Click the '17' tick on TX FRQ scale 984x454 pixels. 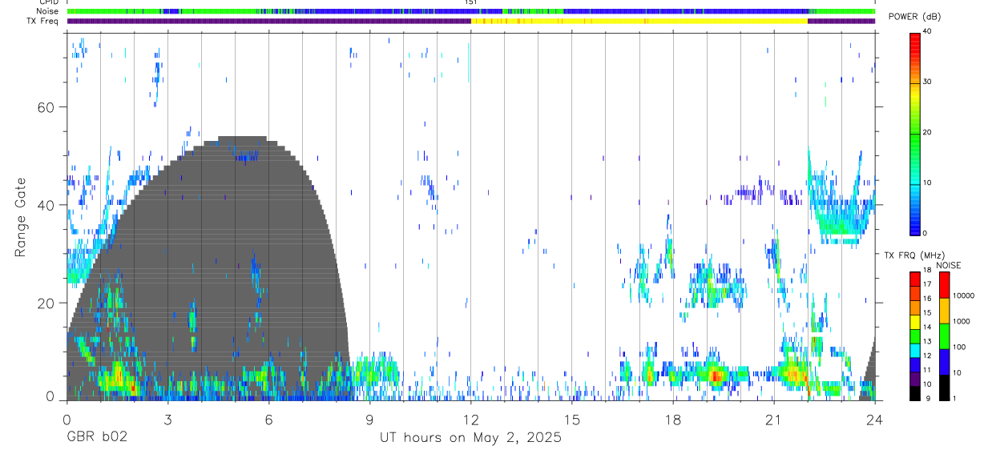927,284
